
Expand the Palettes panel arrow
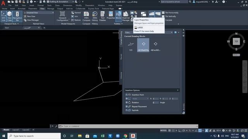tap(122, 24)
